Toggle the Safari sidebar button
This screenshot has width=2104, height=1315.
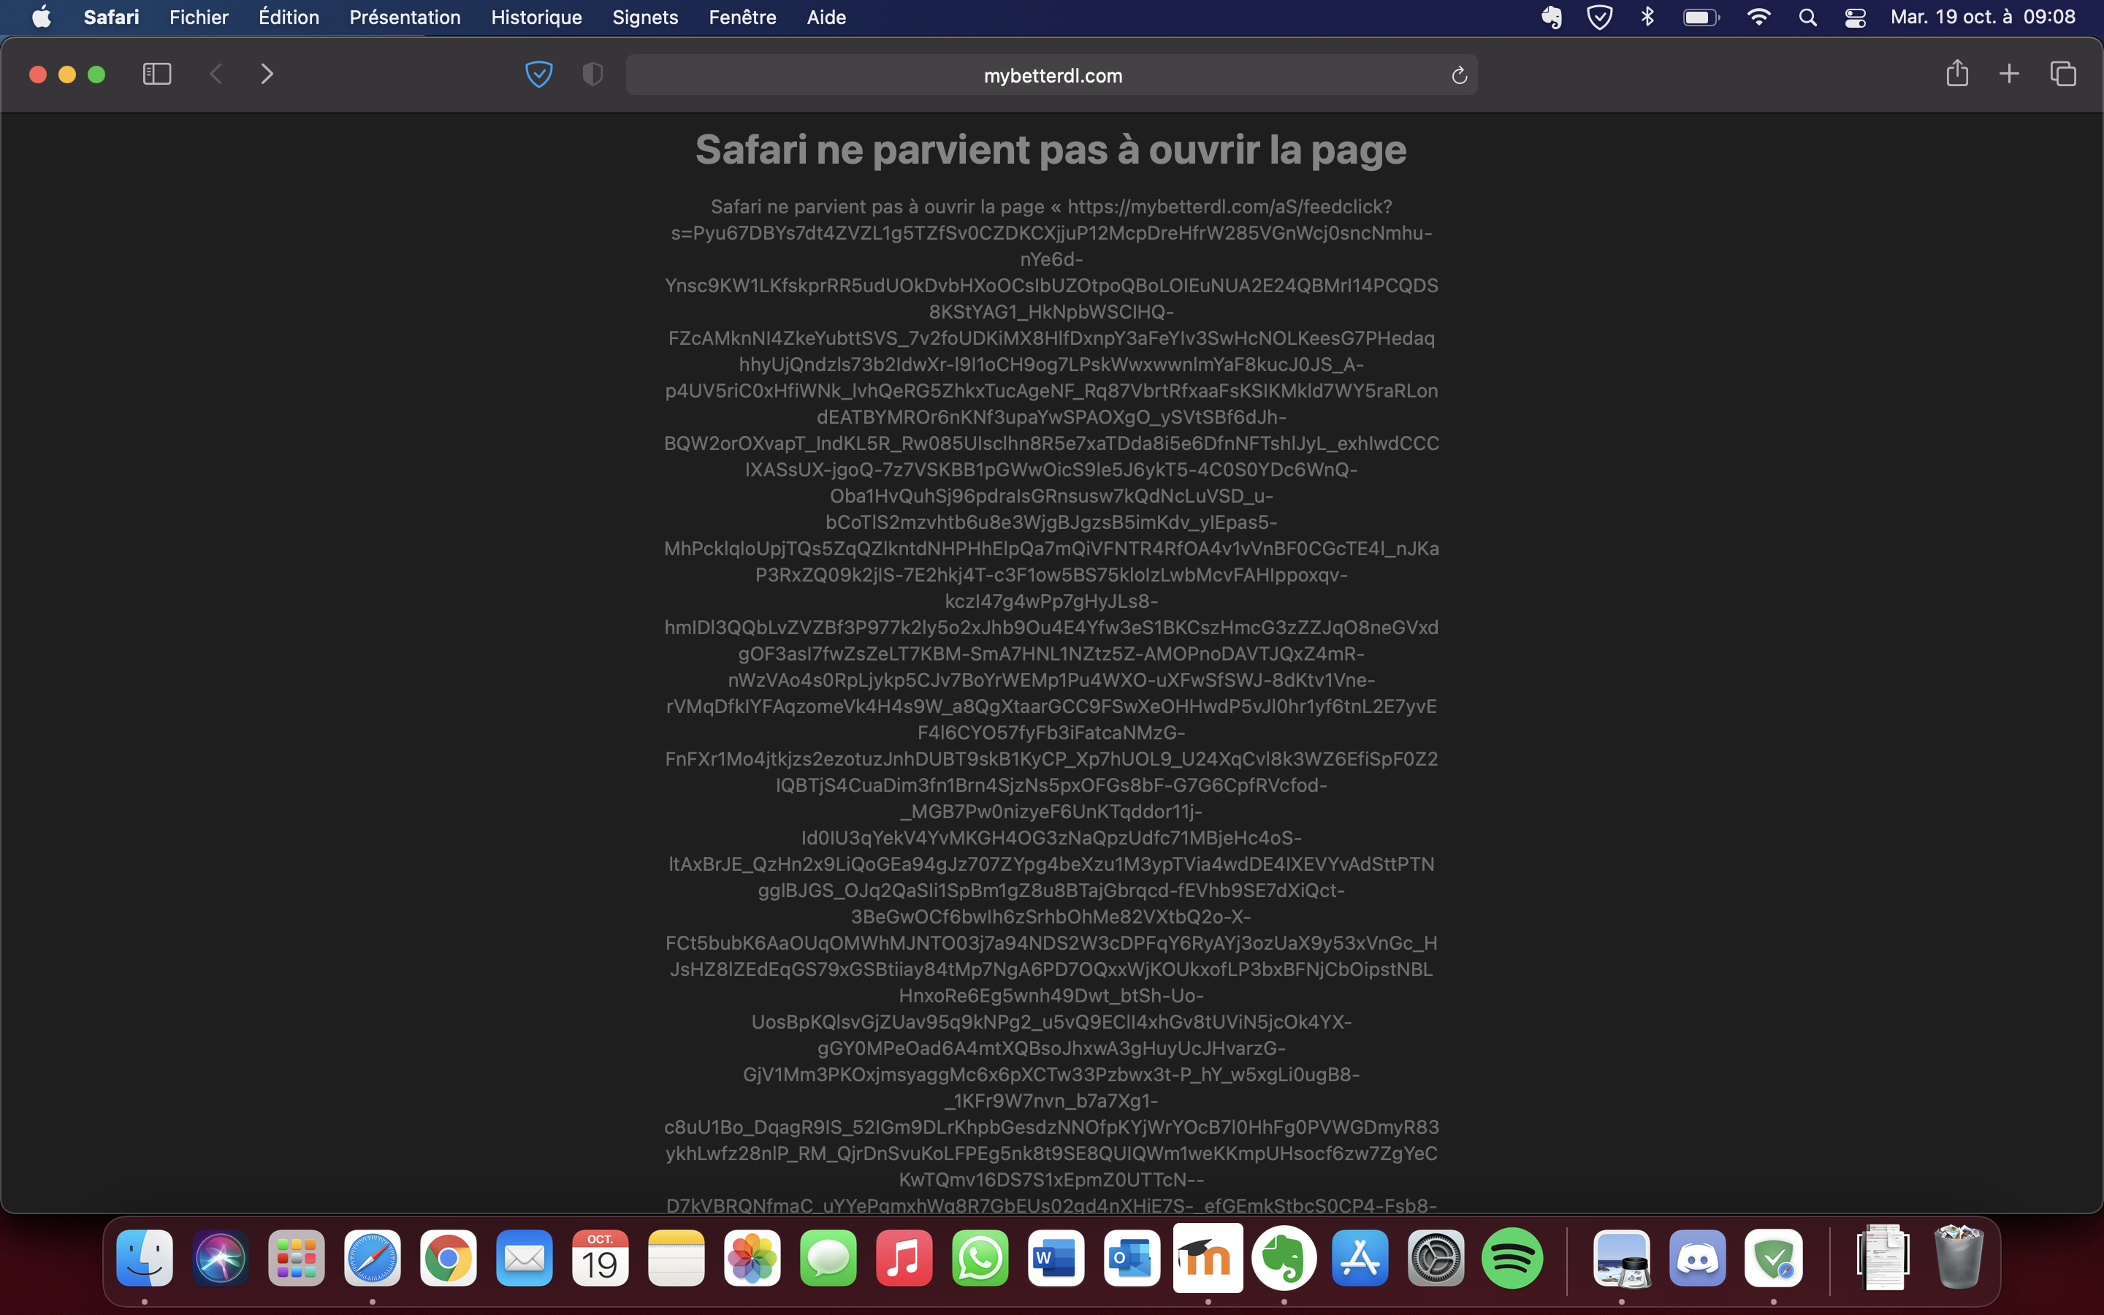coord(156,74)
